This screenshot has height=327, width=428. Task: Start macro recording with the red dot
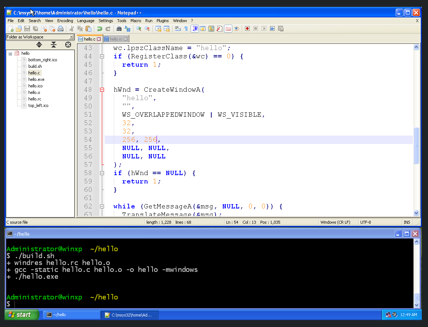coord(247,29)
